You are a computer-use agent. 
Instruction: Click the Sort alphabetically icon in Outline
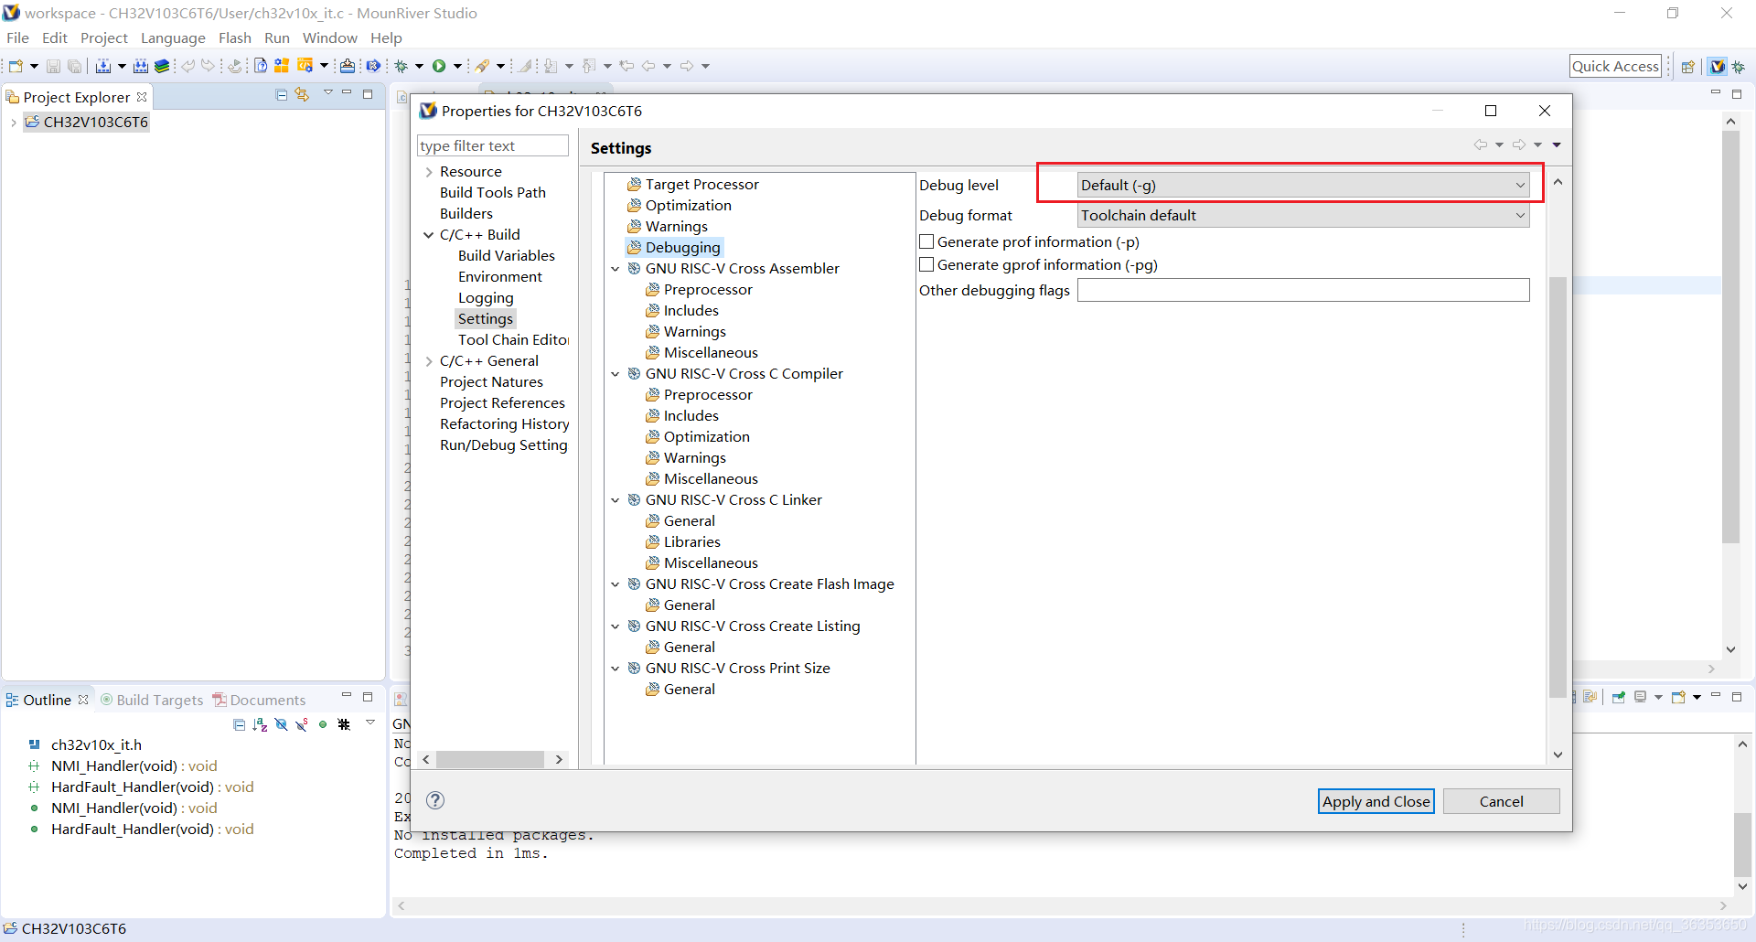tap(261, 724)
